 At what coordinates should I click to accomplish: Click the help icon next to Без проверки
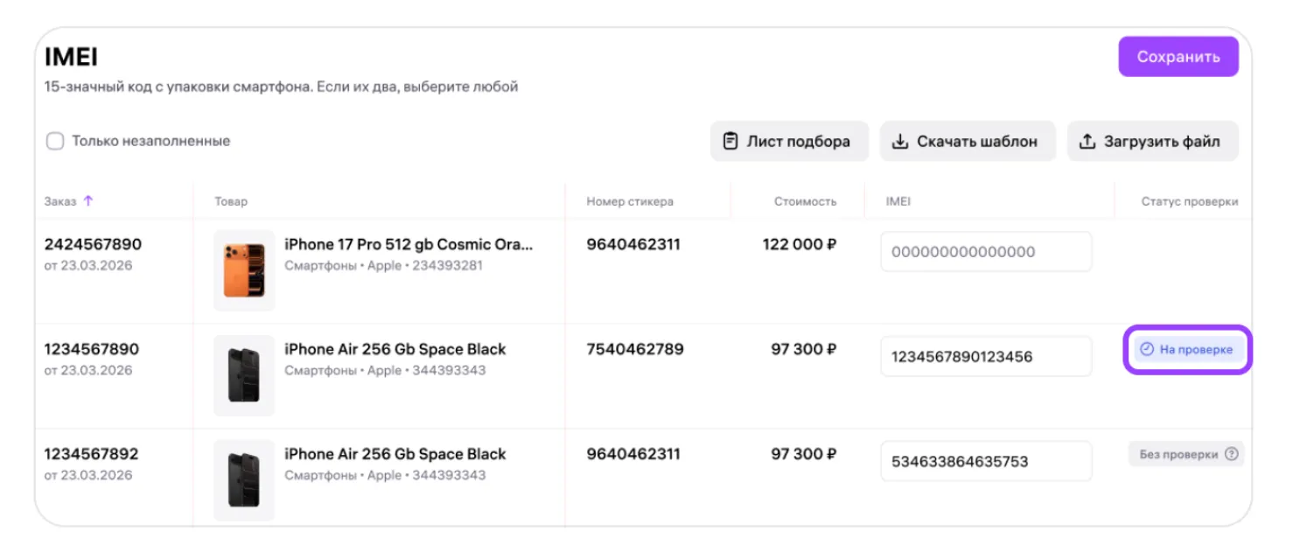click(1232, 454)
